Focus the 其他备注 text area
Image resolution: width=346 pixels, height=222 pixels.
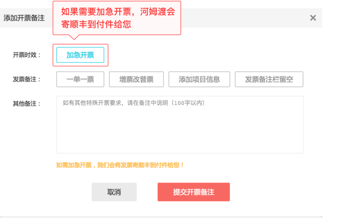[x=180, y=124]
